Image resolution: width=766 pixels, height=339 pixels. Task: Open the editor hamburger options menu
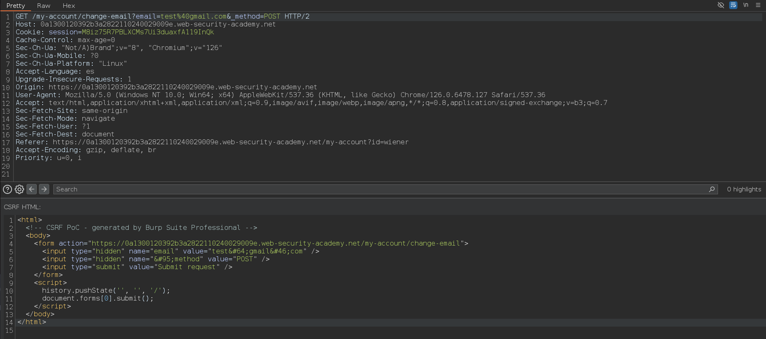click(758, 5)
